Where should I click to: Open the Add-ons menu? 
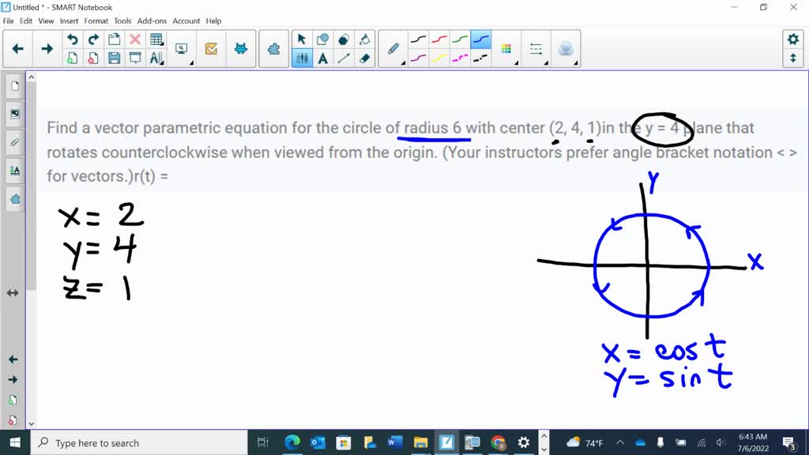(152, 21)
